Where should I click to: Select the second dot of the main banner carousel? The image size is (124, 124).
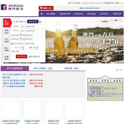(114, 20)
